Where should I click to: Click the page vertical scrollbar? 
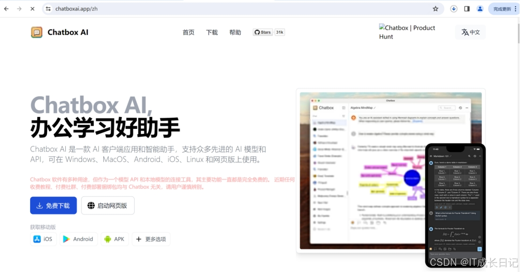(518, 33)
